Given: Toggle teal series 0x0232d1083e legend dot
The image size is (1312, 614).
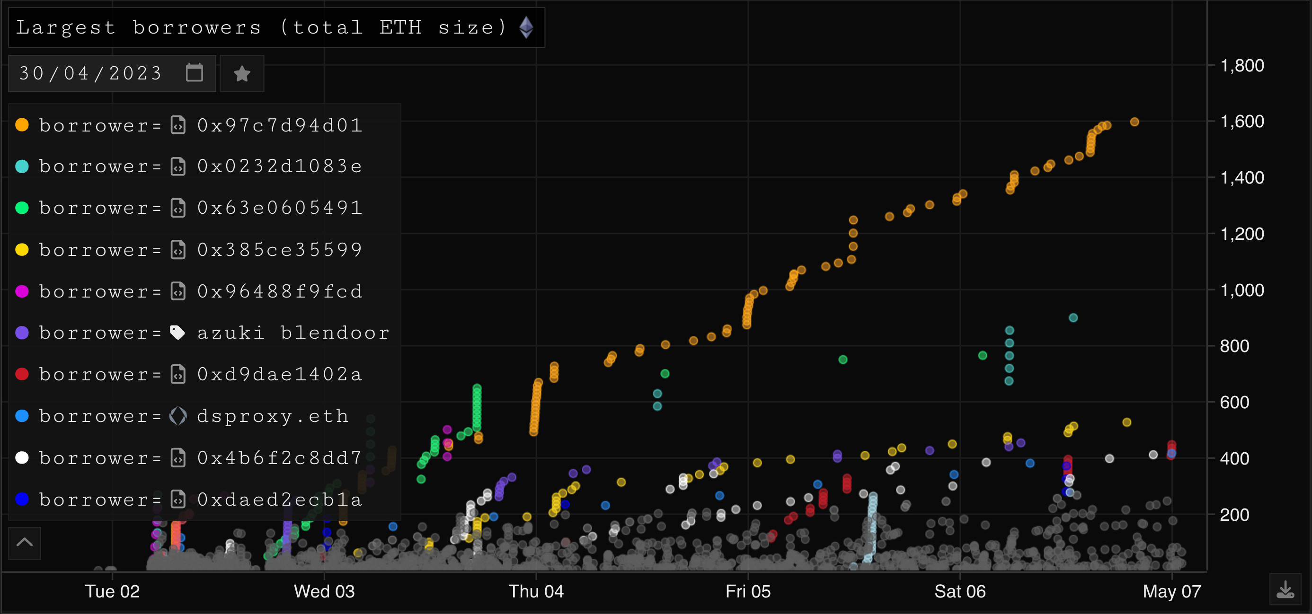Looking at the screenshot, I should click(22, 167).
